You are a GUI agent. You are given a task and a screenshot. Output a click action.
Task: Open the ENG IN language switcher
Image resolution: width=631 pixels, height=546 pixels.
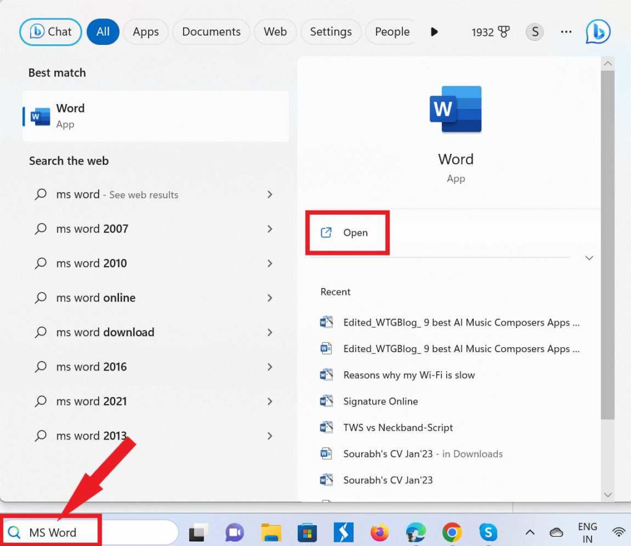587,532
